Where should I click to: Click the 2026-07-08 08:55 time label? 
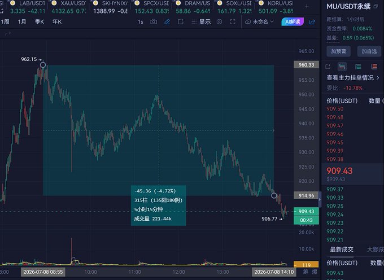coord(43,272)
